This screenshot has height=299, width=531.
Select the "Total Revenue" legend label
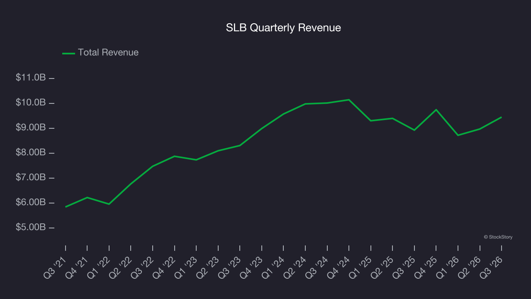108,53
